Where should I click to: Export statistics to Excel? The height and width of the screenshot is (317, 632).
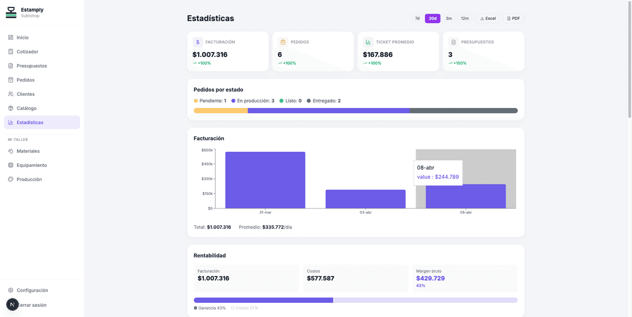click(x=488, y=18)
